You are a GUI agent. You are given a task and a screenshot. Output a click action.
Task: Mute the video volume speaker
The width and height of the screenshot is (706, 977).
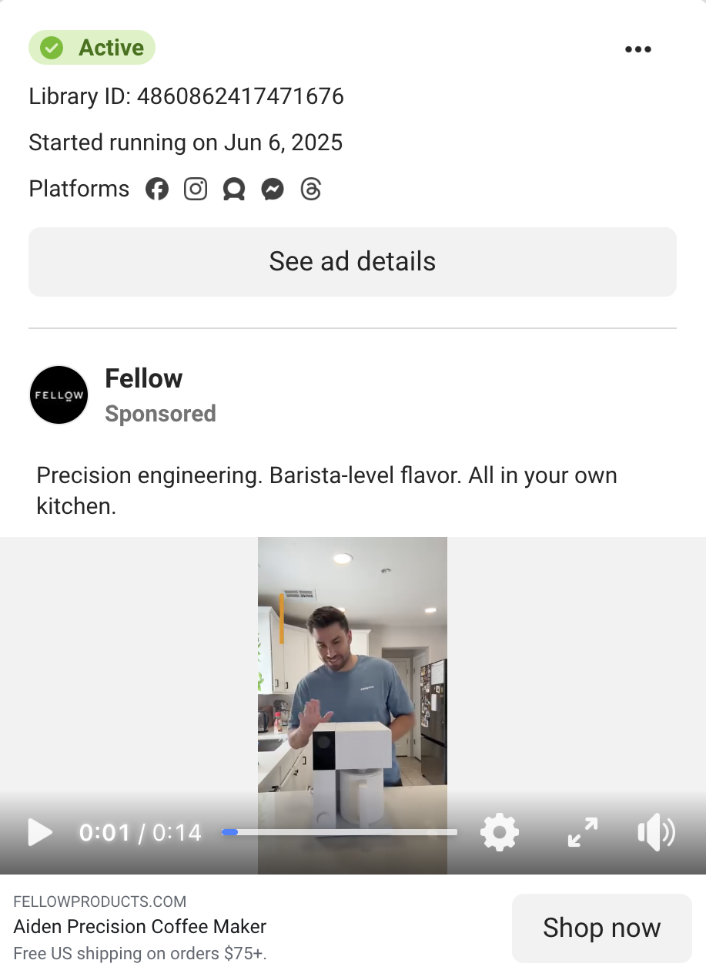click(x=656, y=832)
